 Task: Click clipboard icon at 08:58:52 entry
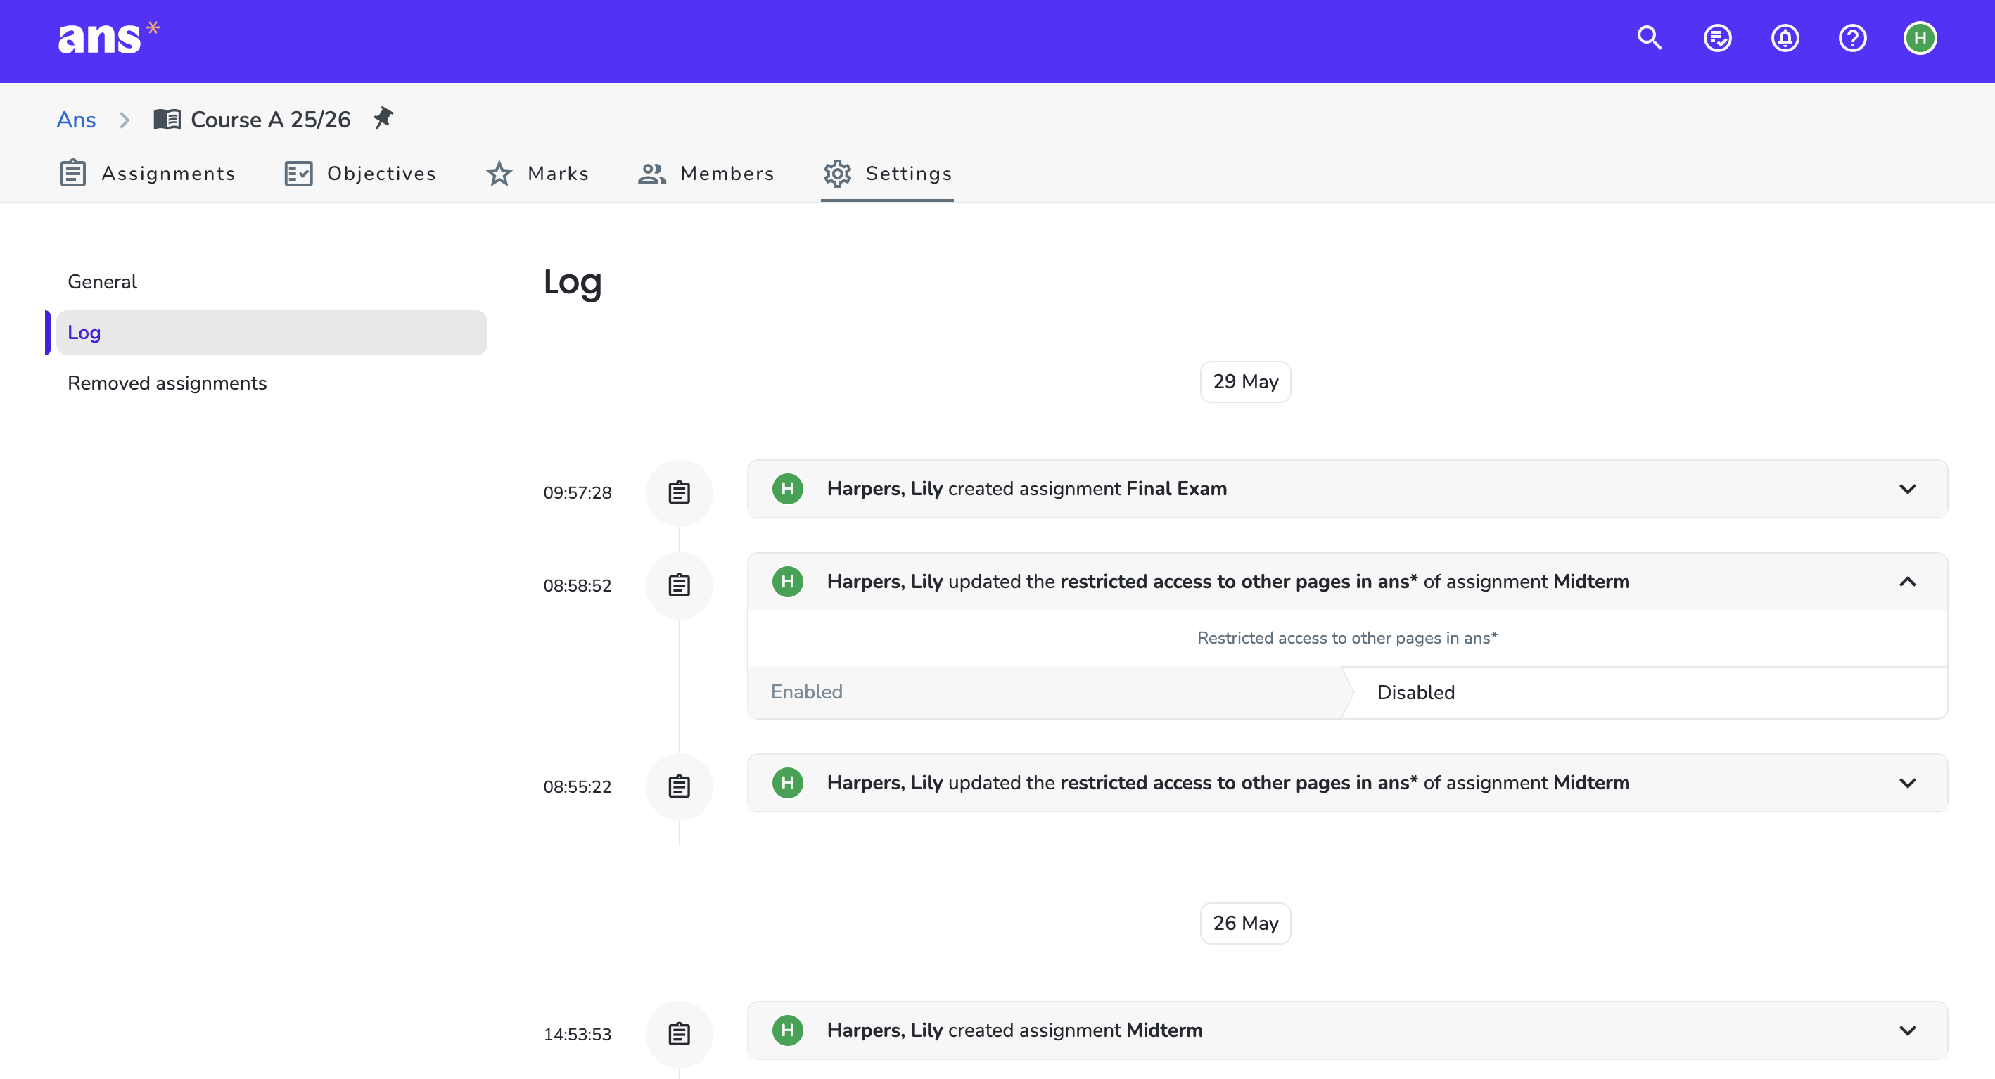(680, 586)
